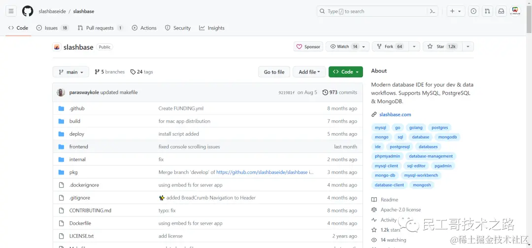Click the phpmyadmin topic tag
532x248 pixels.
tap(388, 156)
